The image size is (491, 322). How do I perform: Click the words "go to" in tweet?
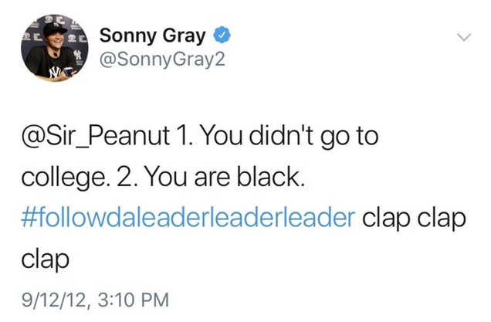coord(350,137)
